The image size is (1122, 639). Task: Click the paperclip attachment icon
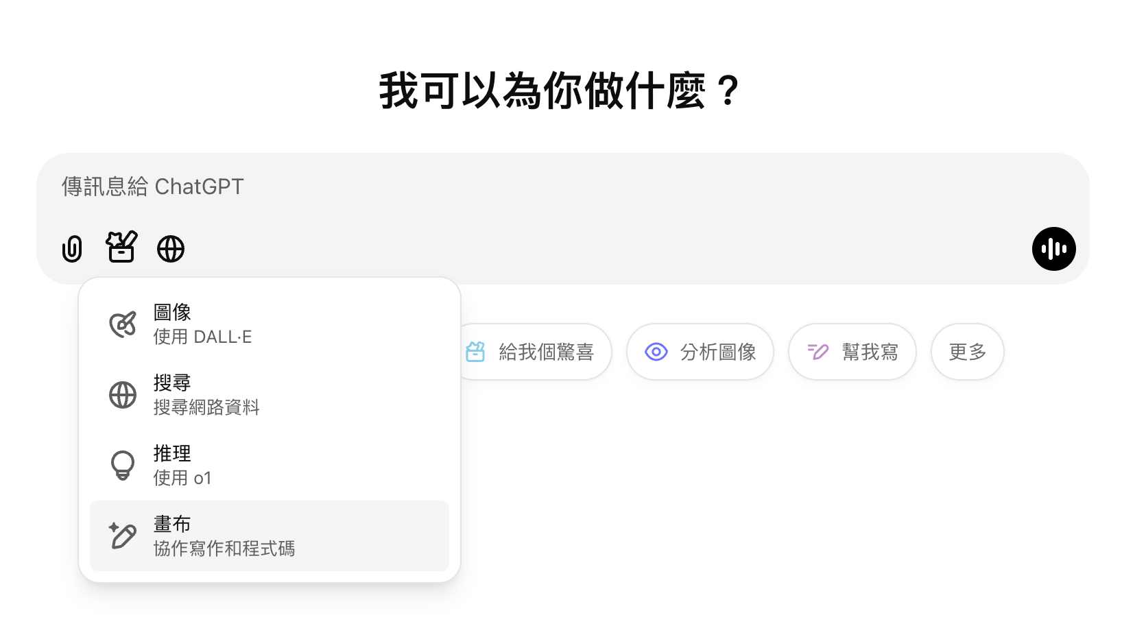click(71, 248)
